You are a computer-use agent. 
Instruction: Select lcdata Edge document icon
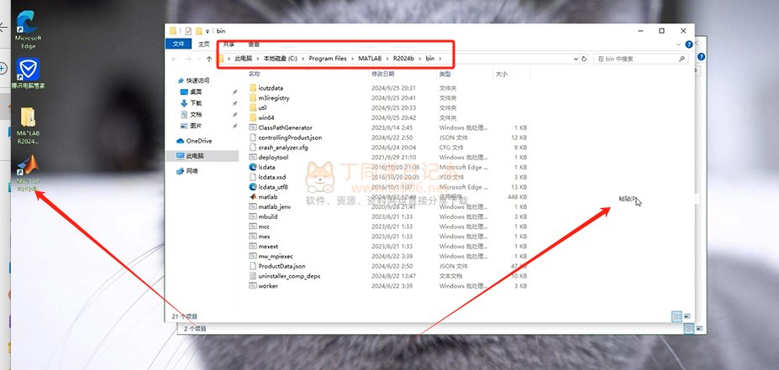point(253,167)
